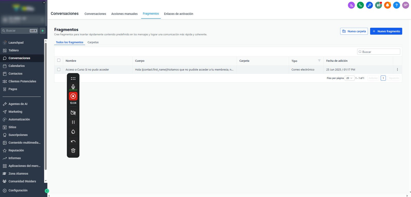411x197 pixels.
Task: Click the green phone dialer icon
Action: click(360, 5)
